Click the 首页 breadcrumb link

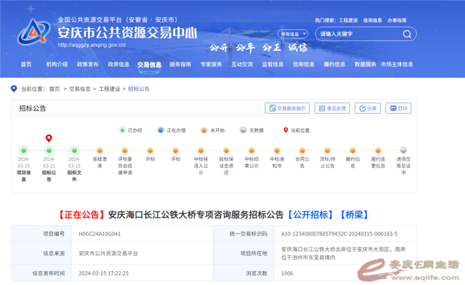[54, 89]
